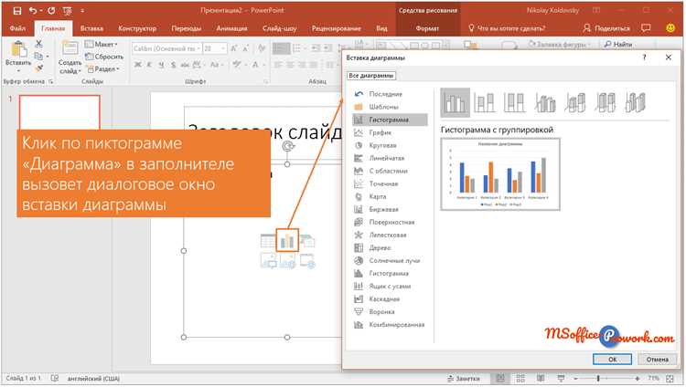The width and height of the screenshot is (686, 387).
Task: Click the Redo icon in quick access toolbar
Action: [x=51, y=10]
